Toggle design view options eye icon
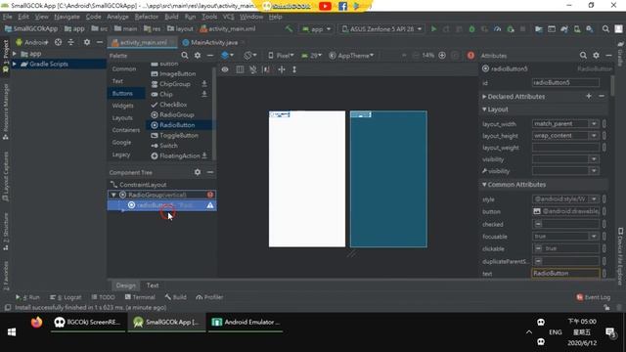 coord(225,69)
